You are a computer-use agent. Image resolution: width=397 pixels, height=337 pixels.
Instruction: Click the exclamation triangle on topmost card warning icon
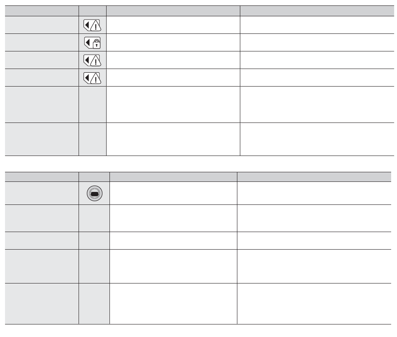[x=96, y=26]
